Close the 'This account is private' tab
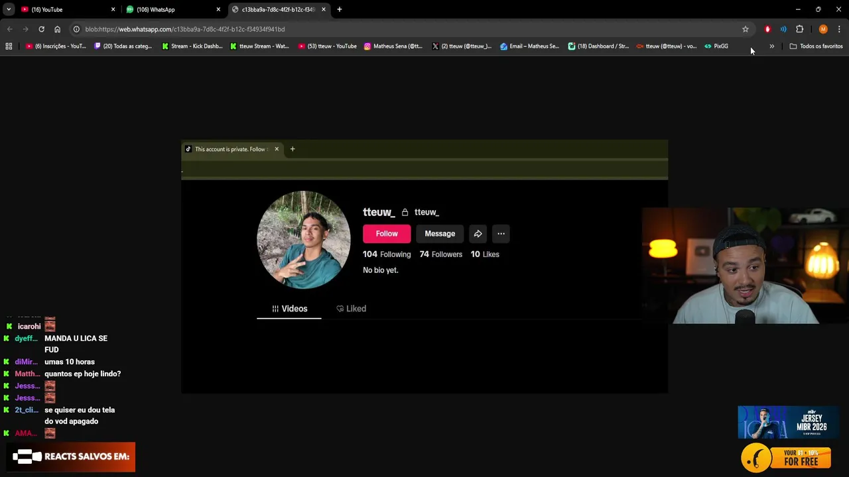Image resolution: width=849 pixels, height=477 pixels. [277, 149]
